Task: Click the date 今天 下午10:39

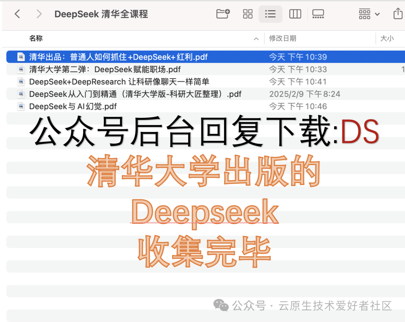Action: pyautogui.click(x=298, y=57)
